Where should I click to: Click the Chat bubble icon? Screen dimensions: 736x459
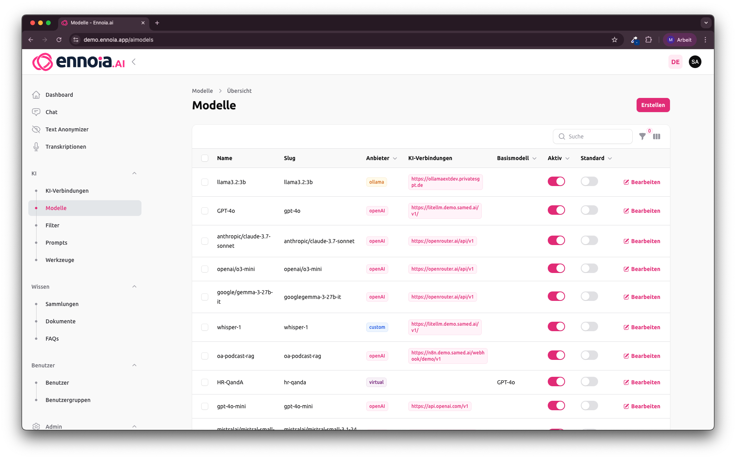[x=36, y=112]
